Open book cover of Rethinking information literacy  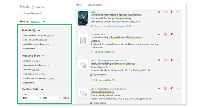83,18
